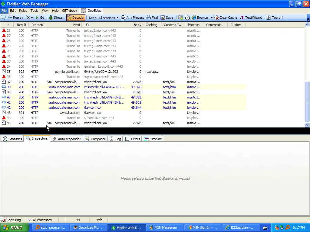Click the Go resume button
310x232 pixels.
point(40,18)
